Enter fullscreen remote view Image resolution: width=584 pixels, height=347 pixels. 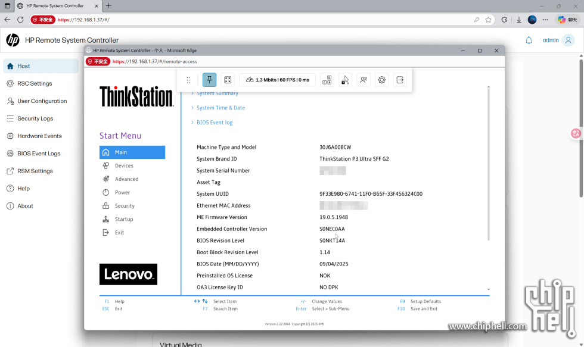pos(228,80)
